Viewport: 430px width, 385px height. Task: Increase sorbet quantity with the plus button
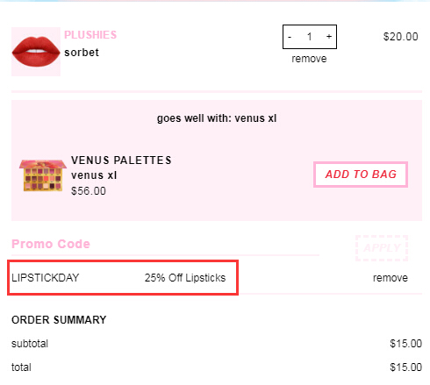(x=329, y=37)
